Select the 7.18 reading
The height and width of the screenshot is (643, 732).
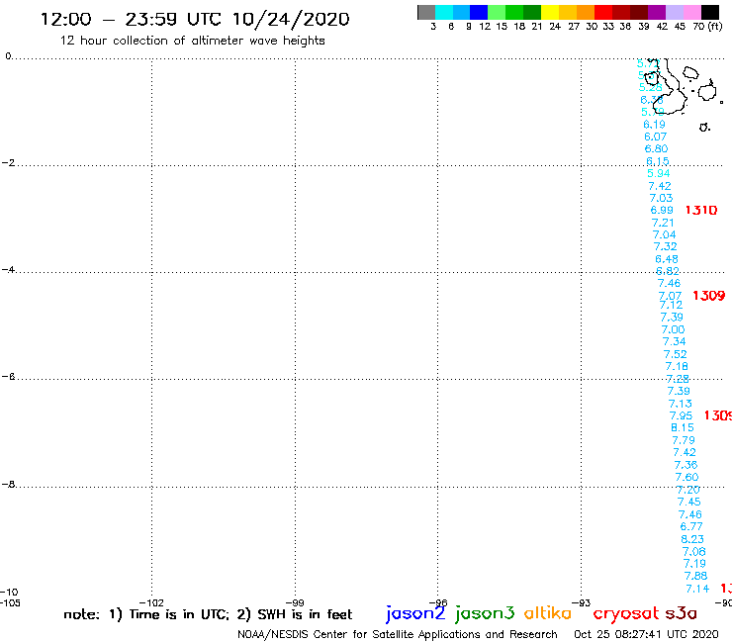pyautogui.click(x=677, y=367)
